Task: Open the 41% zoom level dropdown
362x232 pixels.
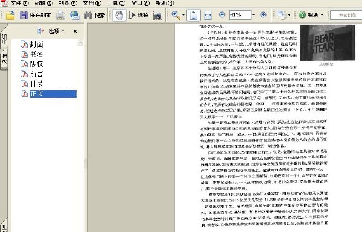Action: pos(253,15)
